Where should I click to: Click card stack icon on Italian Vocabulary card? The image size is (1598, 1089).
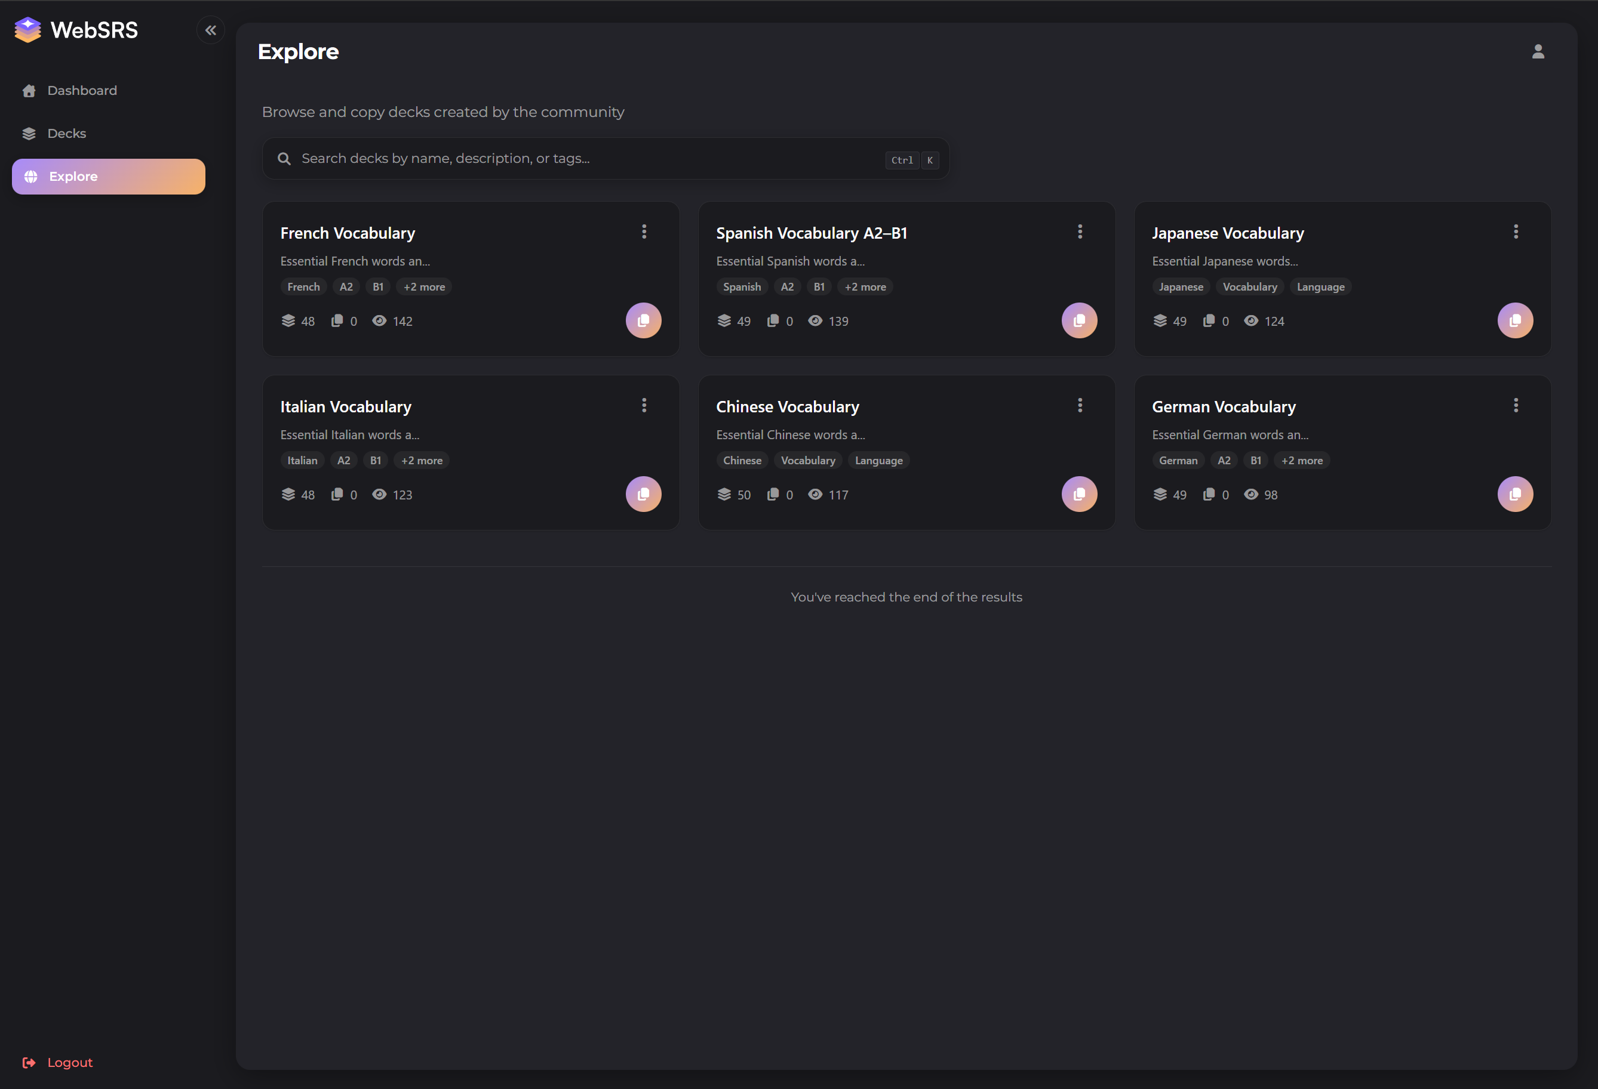(287, 495)
